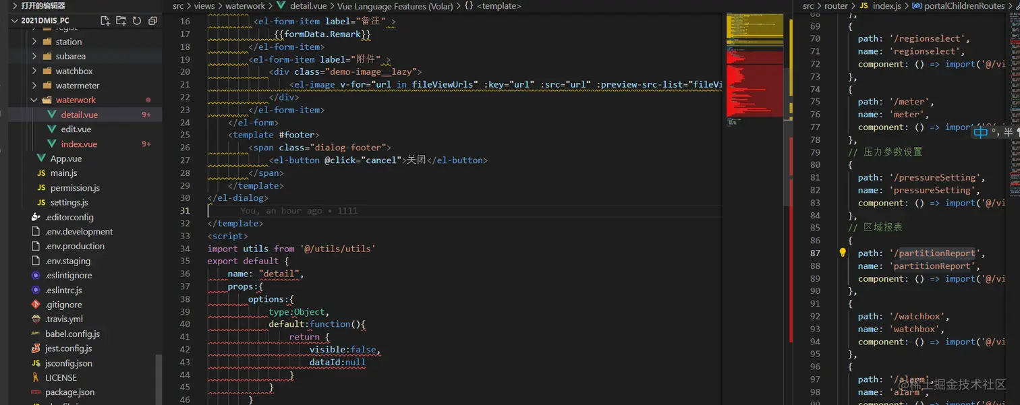Click the 中 IME language indicator

tap(980, 133)
